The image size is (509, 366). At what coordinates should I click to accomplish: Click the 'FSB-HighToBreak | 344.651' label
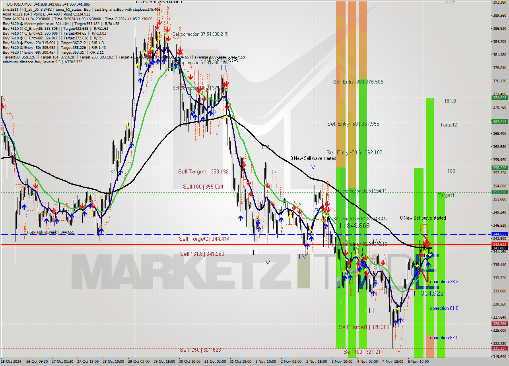(x=51, y=232)
